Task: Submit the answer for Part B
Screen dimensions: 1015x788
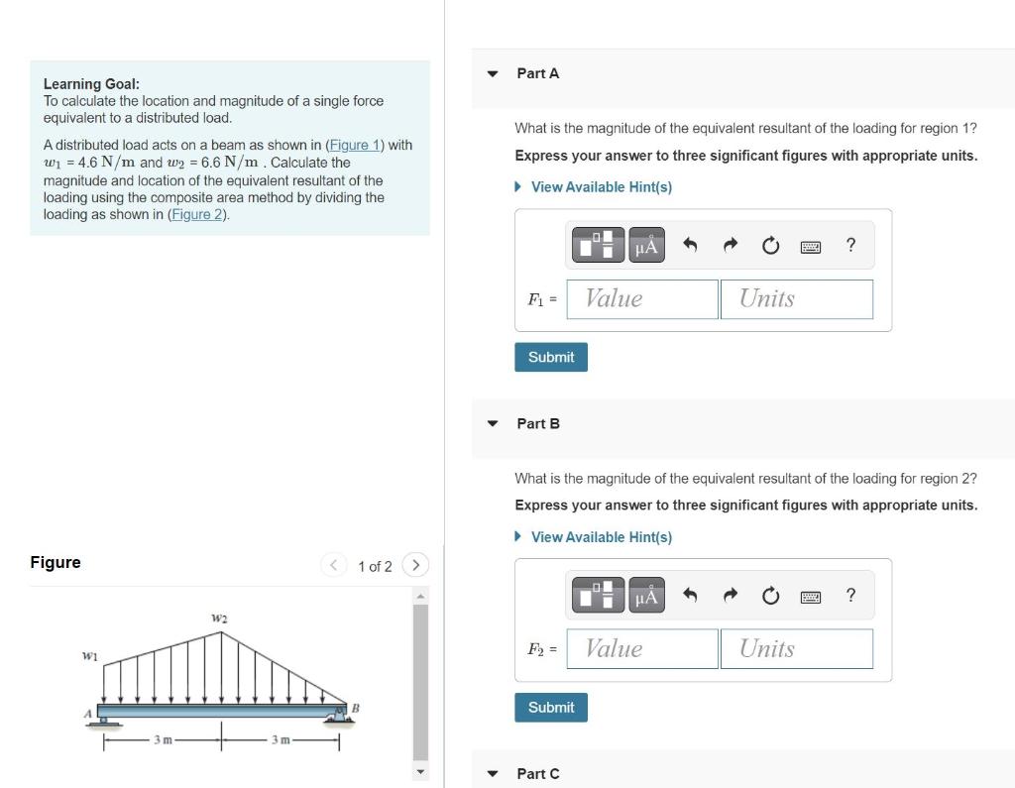Action: (x=550, y=707)
